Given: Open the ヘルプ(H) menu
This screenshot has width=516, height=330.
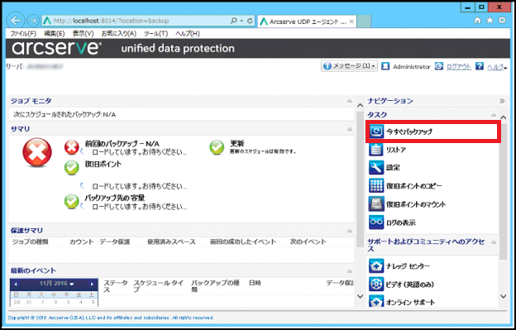Looking at the screenshot, I should pos(187,34).
